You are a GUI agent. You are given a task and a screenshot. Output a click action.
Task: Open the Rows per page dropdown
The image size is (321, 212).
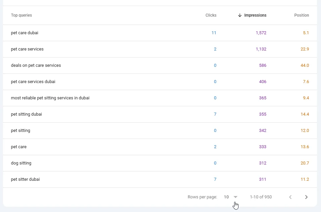pos(236,197)
